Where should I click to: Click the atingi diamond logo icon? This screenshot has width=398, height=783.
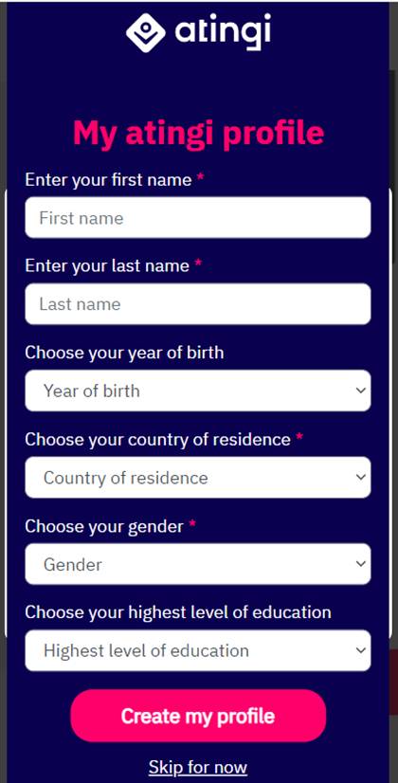coord(145,33)
